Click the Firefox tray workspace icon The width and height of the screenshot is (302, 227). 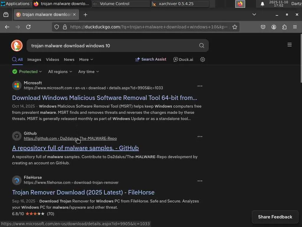tap(240, 4)
